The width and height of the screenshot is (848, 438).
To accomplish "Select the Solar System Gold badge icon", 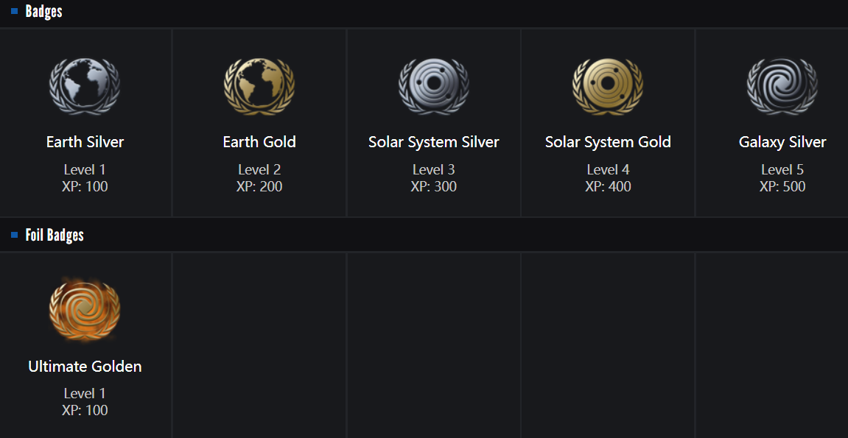I will [608, 87].
